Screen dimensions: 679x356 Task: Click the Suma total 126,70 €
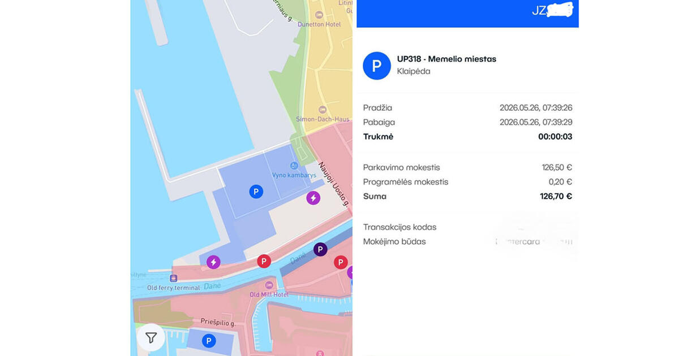click(556, 197)
